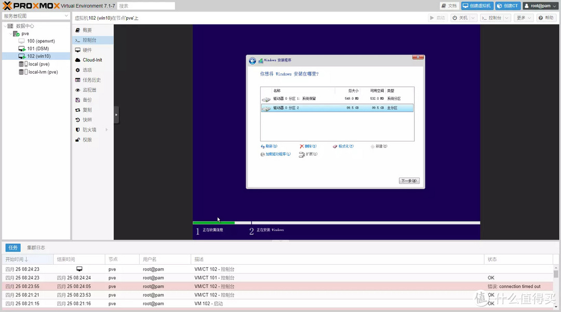Viewport: 561px width, 312px height.
Task: Select the 概要 (Summary) menu item
Action: point(87,30)
